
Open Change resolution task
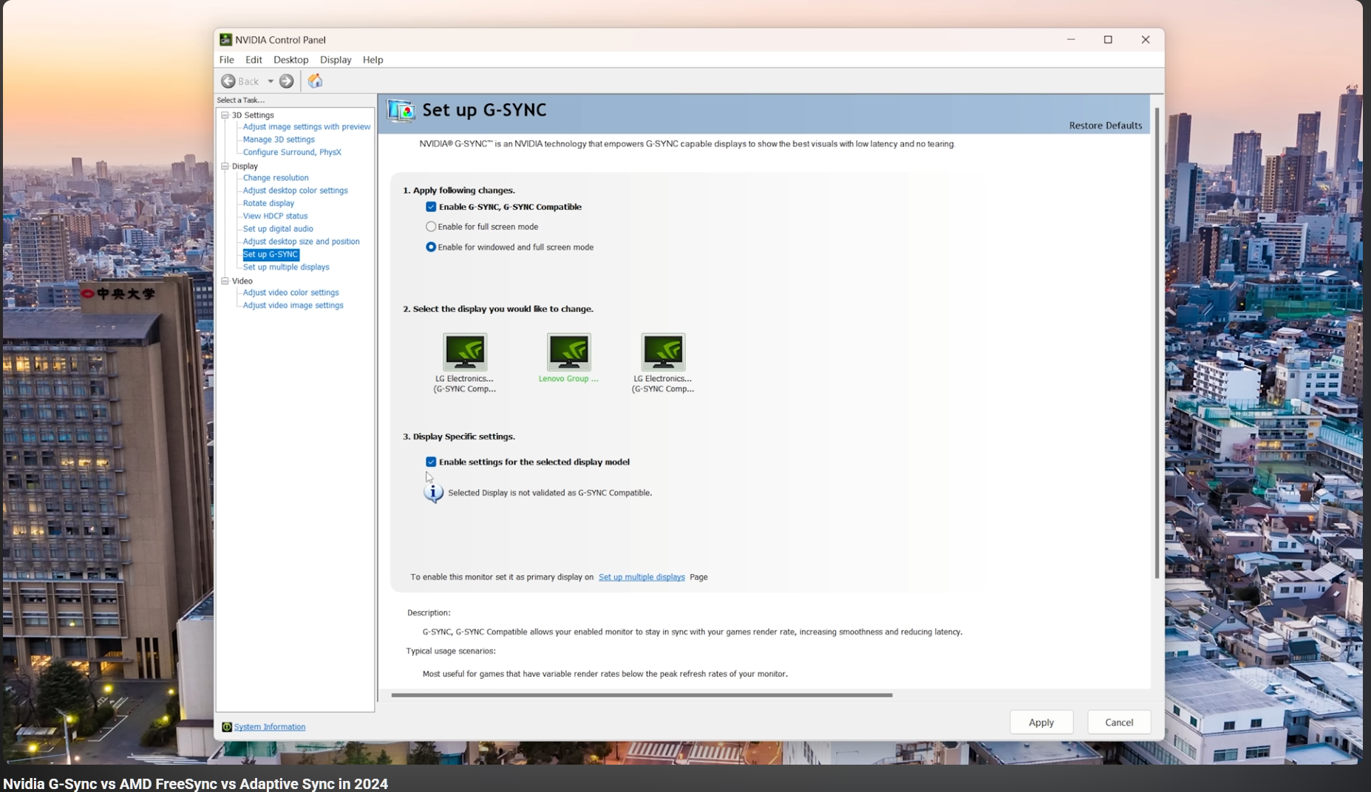(276, 178)
